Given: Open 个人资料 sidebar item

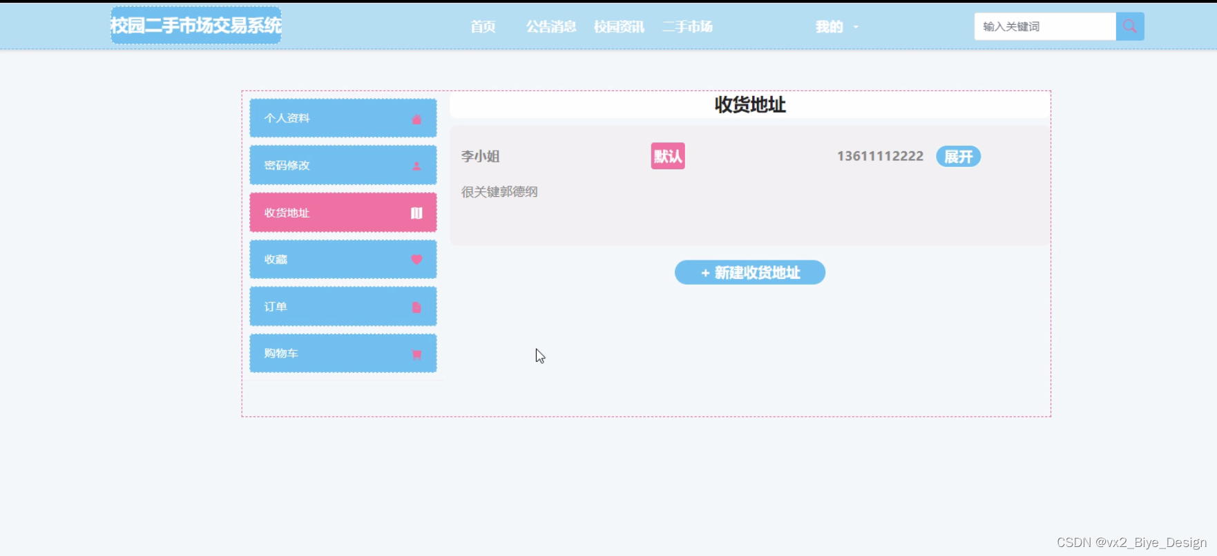Looking at the screenshot, I should (x=343, y=118).
